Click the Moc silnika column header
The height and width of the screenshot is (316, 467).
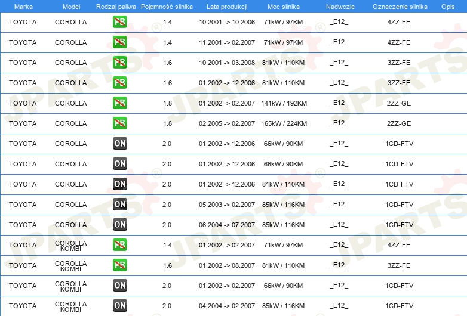click(x=284, y=7)
